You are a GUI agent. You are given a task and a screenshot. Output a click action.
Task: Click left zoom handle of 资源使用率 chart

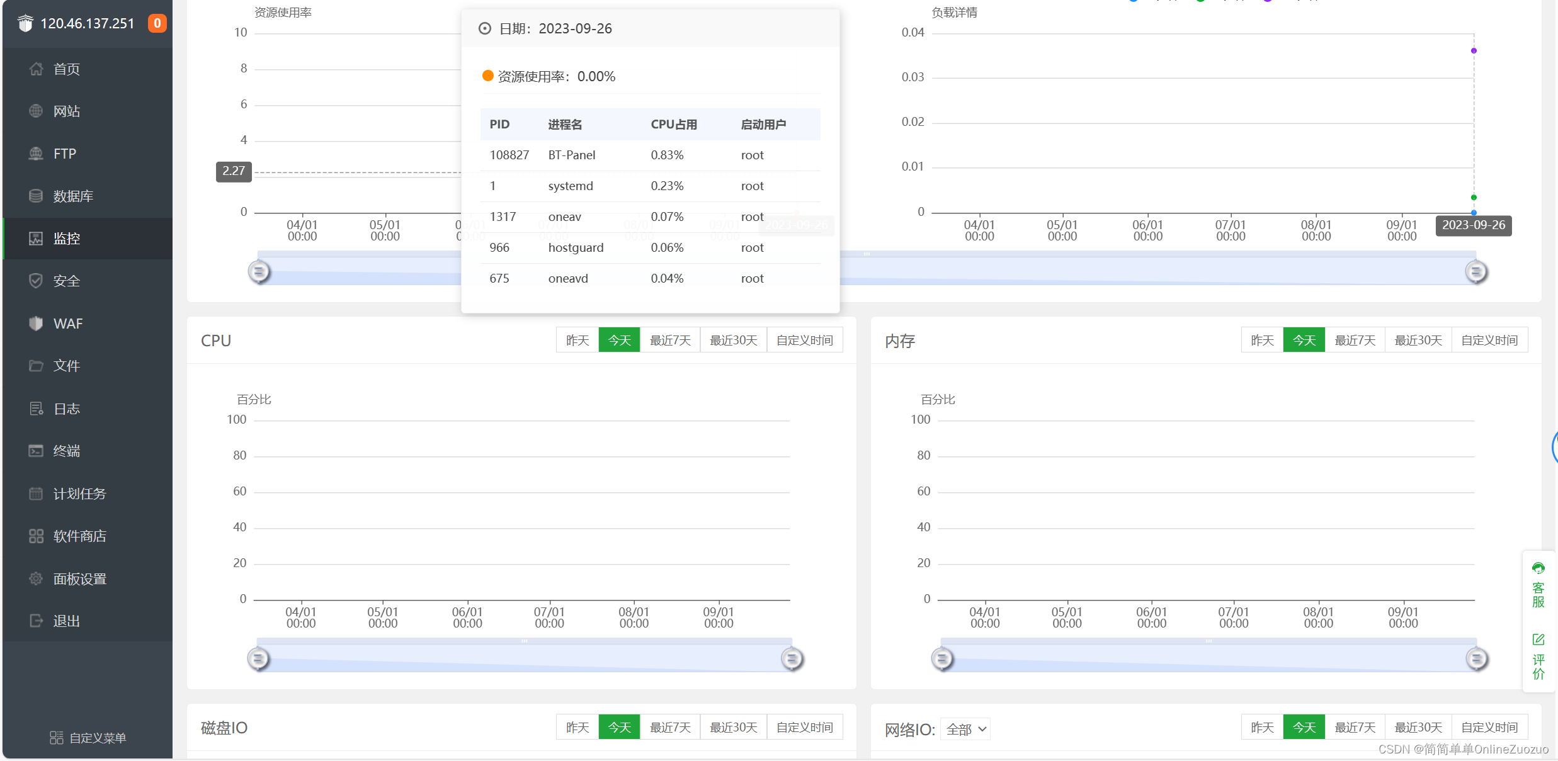tap(259, 272)
